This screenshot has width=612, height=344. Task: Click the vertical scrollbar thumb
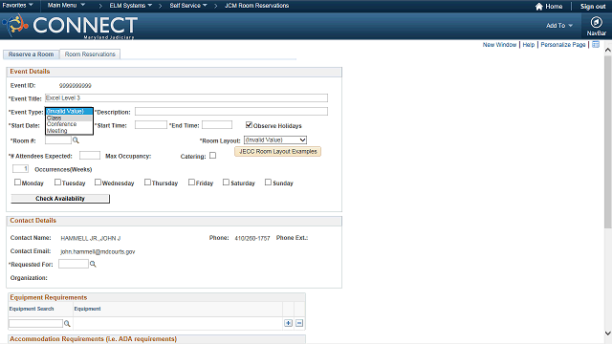pyautogui.click(x=608, y=141)
